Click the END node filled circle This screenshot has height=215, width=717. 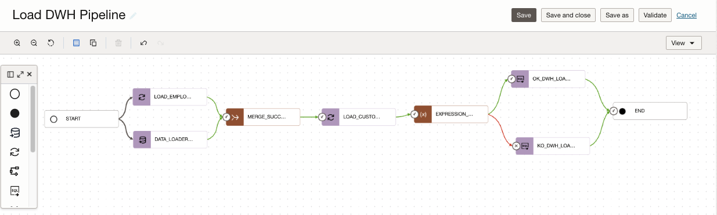[x=622, y=111]
